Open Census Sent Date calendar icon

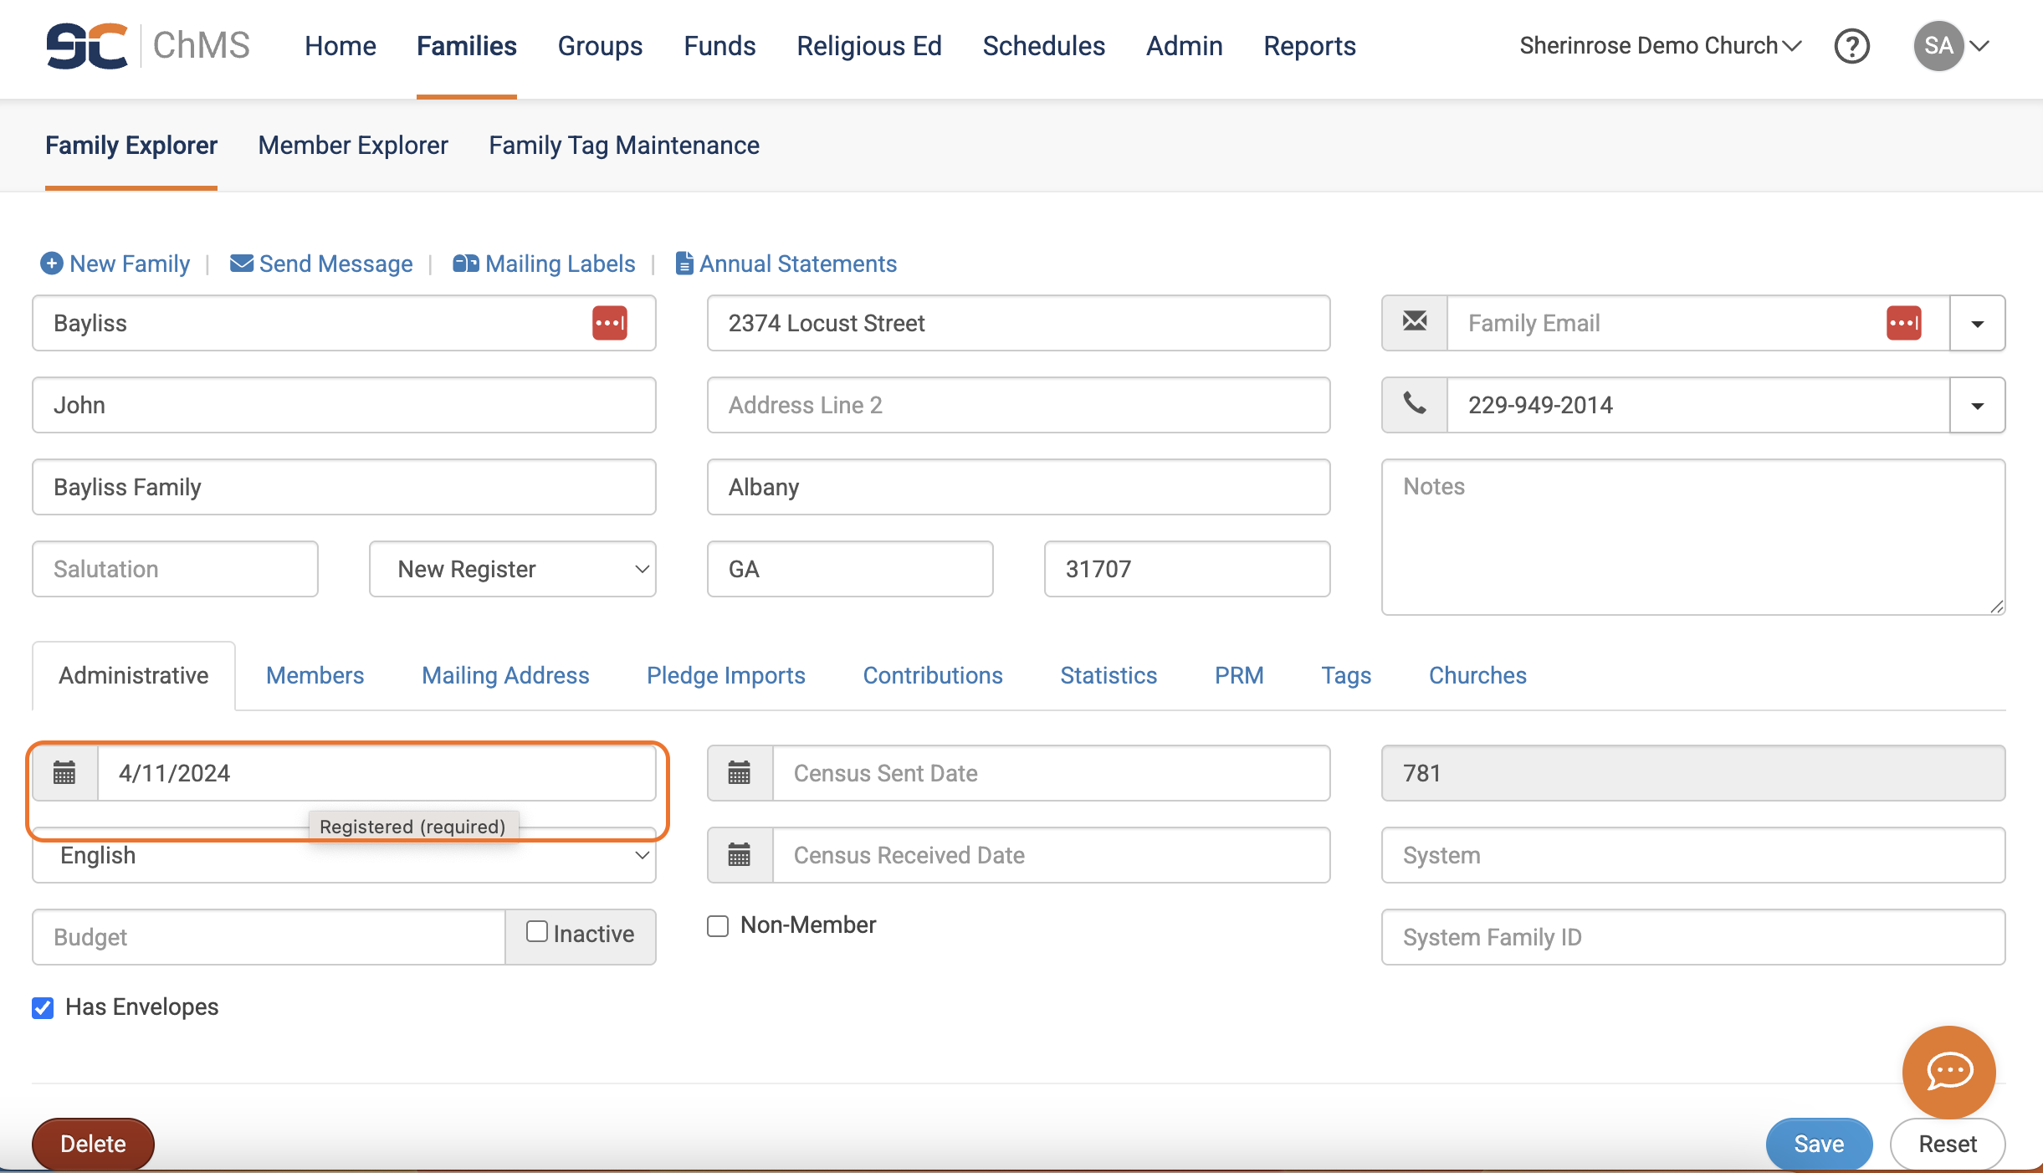[740, 773]
